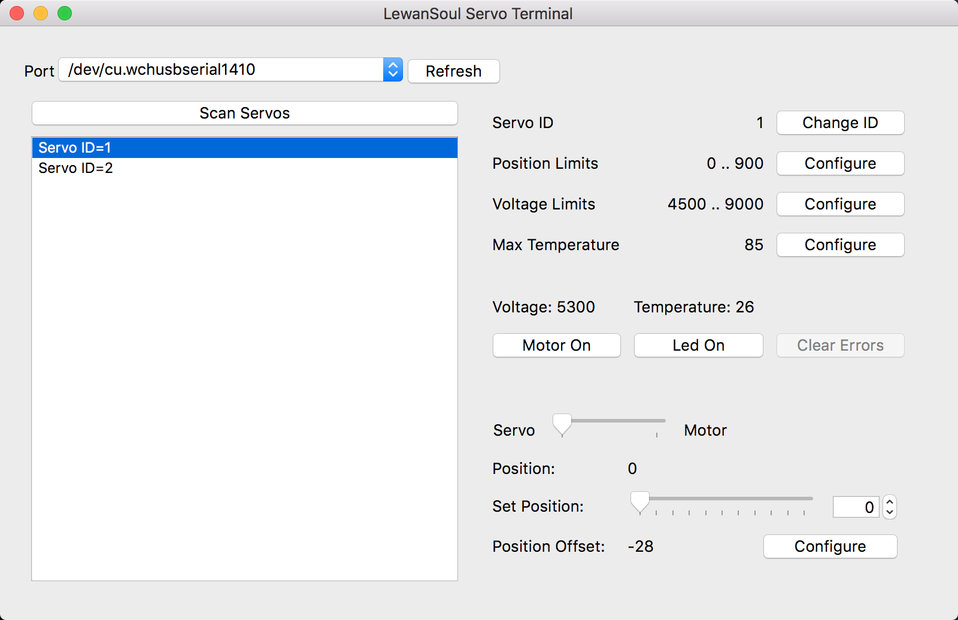Click the Voltage: 5300 reading
This screenshot has width=958, height=620.
point(544,307)
